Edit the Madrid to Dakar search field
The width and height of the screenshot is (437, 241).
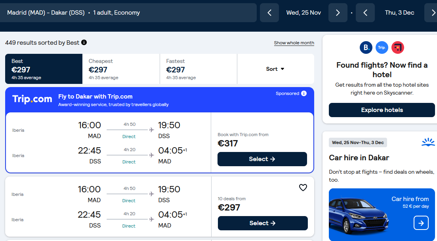click(128, 13)
